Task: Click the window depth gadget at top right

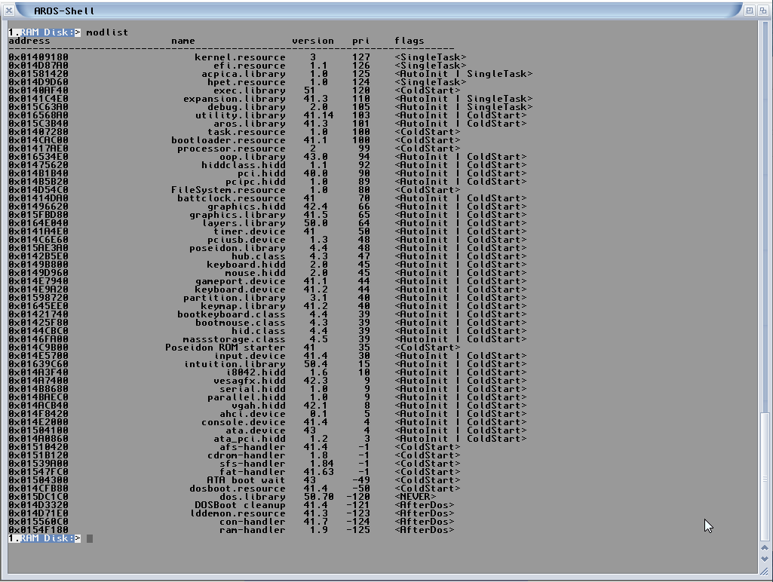Action: pyautogui.click(x=763, y=11)
